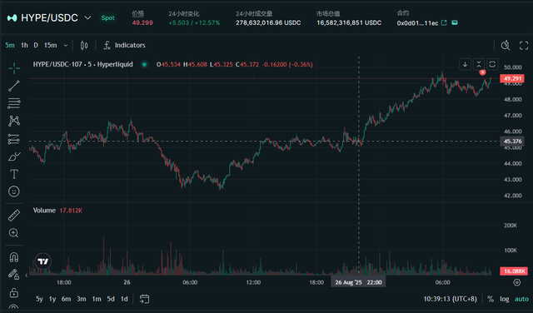Open the go to date calendar

(x=144, y=299)
